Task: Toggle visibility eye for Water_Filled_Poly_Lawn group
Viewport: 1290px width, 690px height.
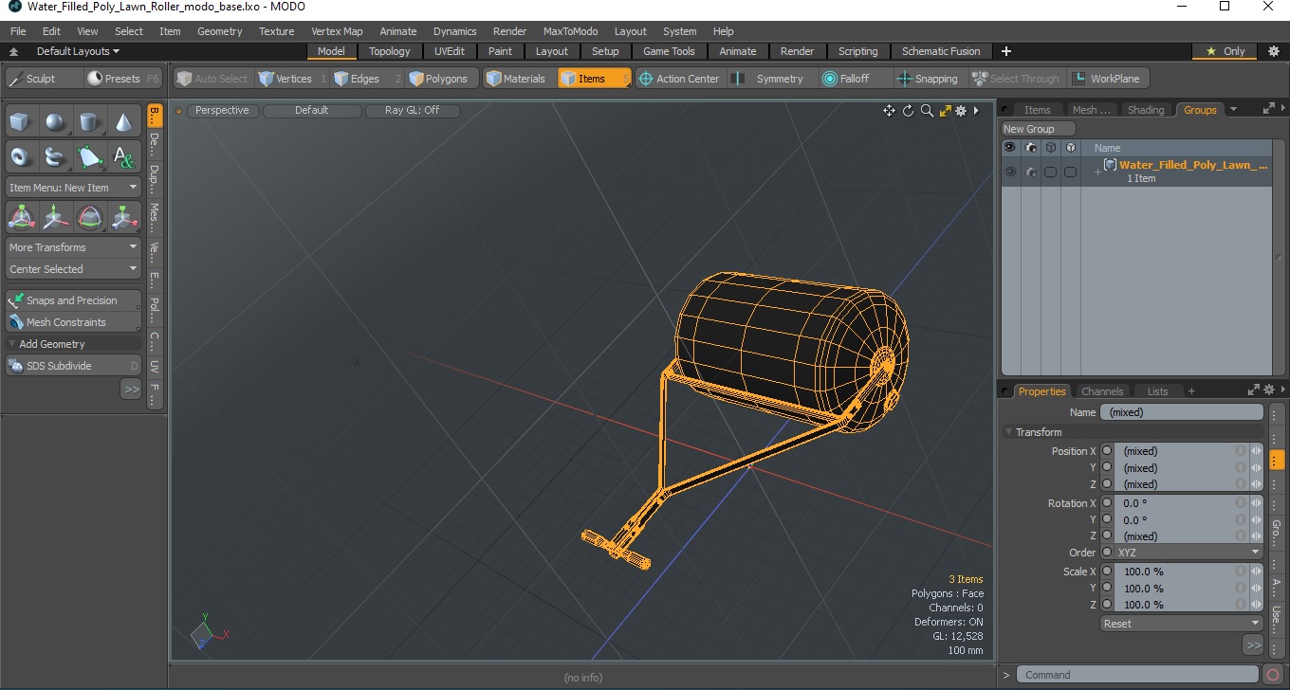Action: (1010, 172)
